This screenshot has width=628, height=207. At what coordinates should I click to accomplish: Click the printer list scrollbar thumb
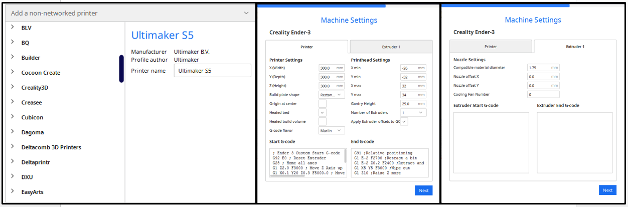pos(121,69)
